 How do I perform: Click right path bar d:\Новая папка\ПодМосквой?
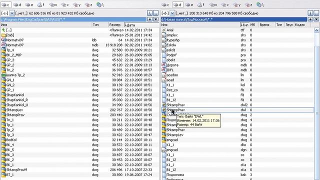(x=234, y=19)
